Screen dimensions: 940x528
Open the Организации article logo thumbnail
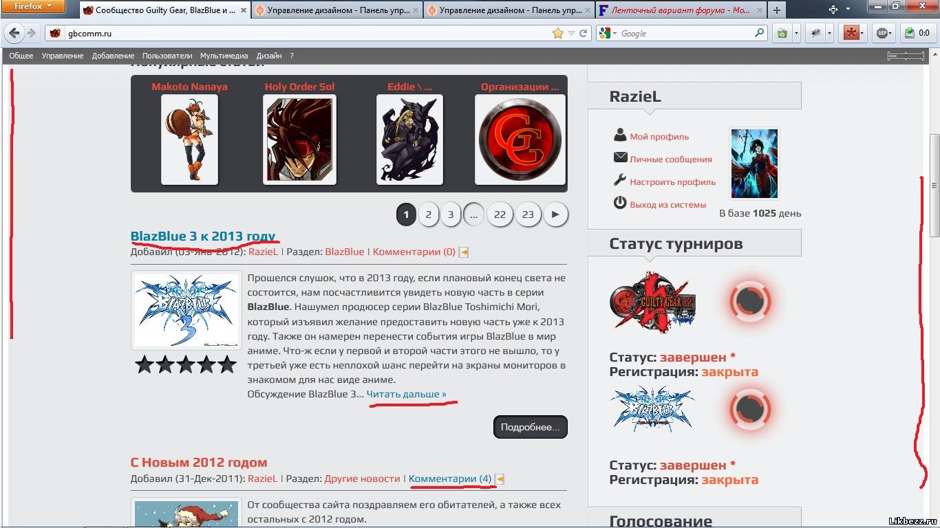pos(520,140)
